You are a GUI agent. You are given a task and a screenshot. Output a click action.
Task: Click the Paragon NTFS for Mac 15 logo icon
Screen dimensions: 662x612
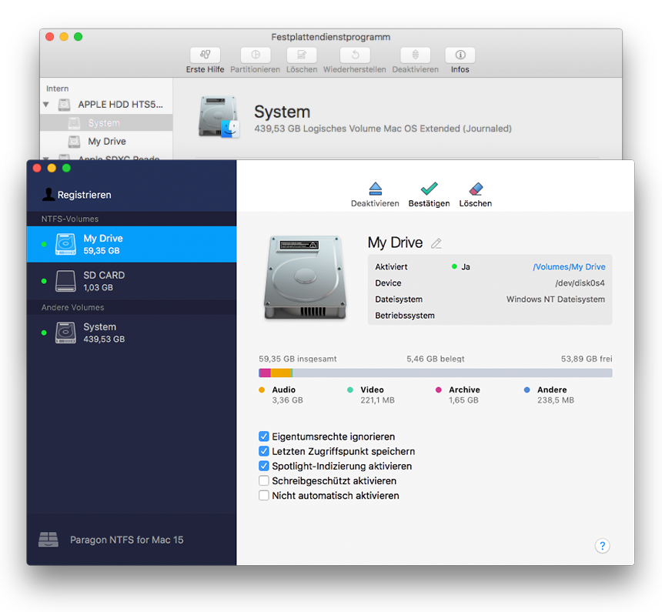point(48,540)
